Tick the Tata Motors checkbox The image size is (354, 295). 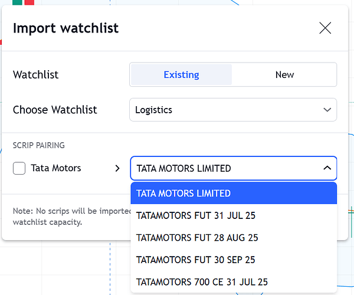pos(19,168)
